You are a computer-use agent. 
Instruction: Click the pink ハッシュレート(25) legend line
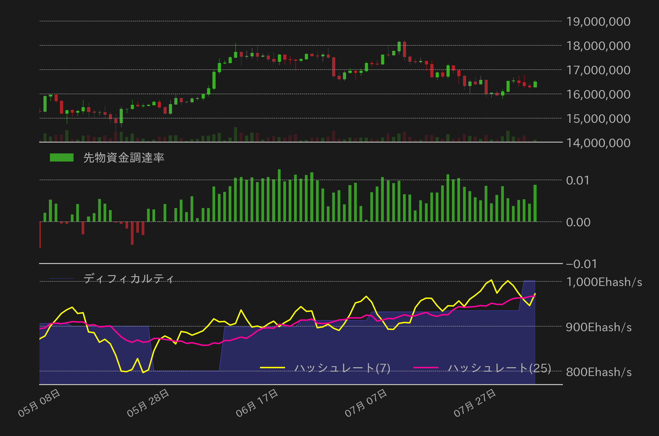click(x=426, y=368)
